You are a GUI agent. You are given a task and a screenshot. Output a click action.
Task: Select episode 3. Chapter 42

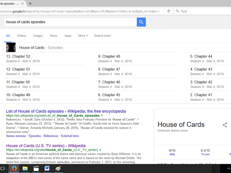(x=209, y=84)
